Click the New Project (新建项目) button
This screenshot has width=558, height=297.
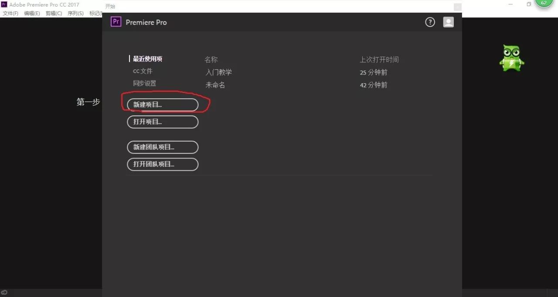[x=163, y=105]
